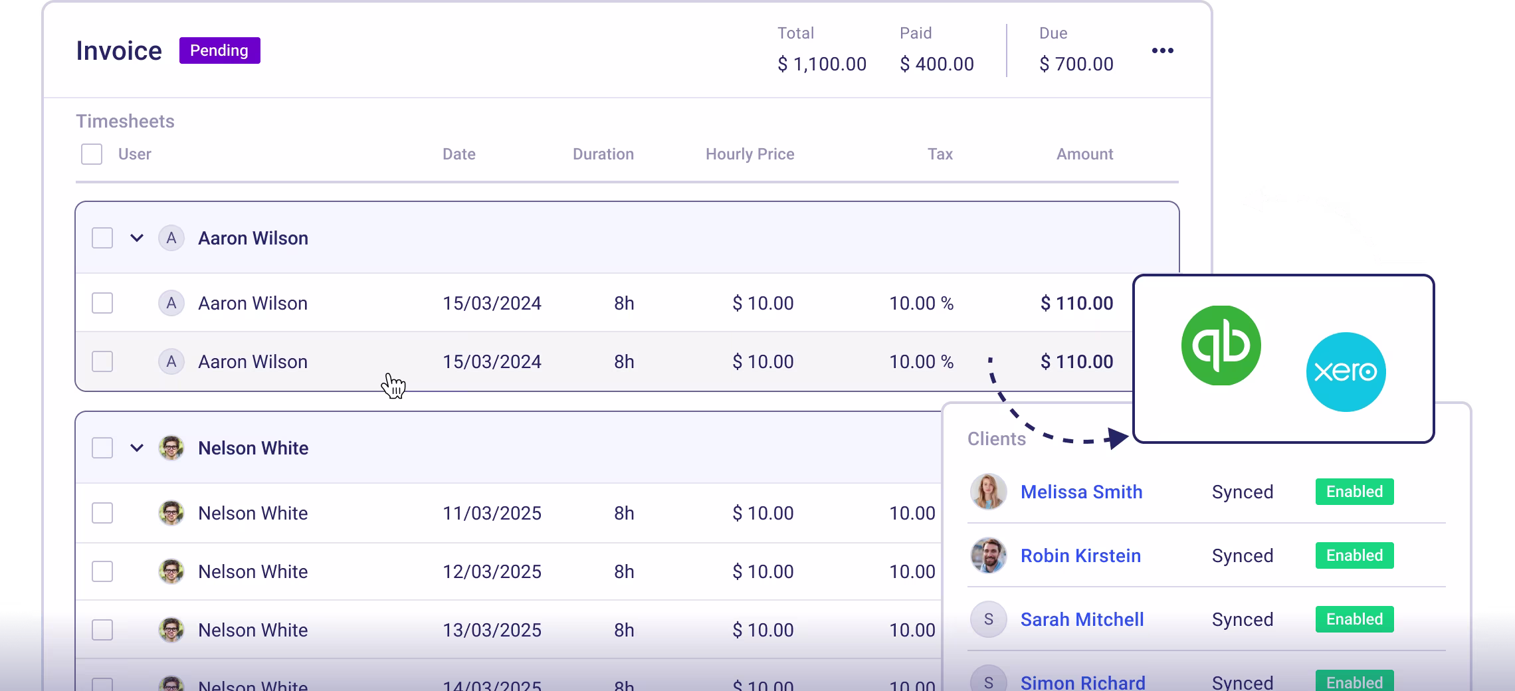1515x691 pixels.
Task: Click the Amount column header
Action: point(1085,154)
